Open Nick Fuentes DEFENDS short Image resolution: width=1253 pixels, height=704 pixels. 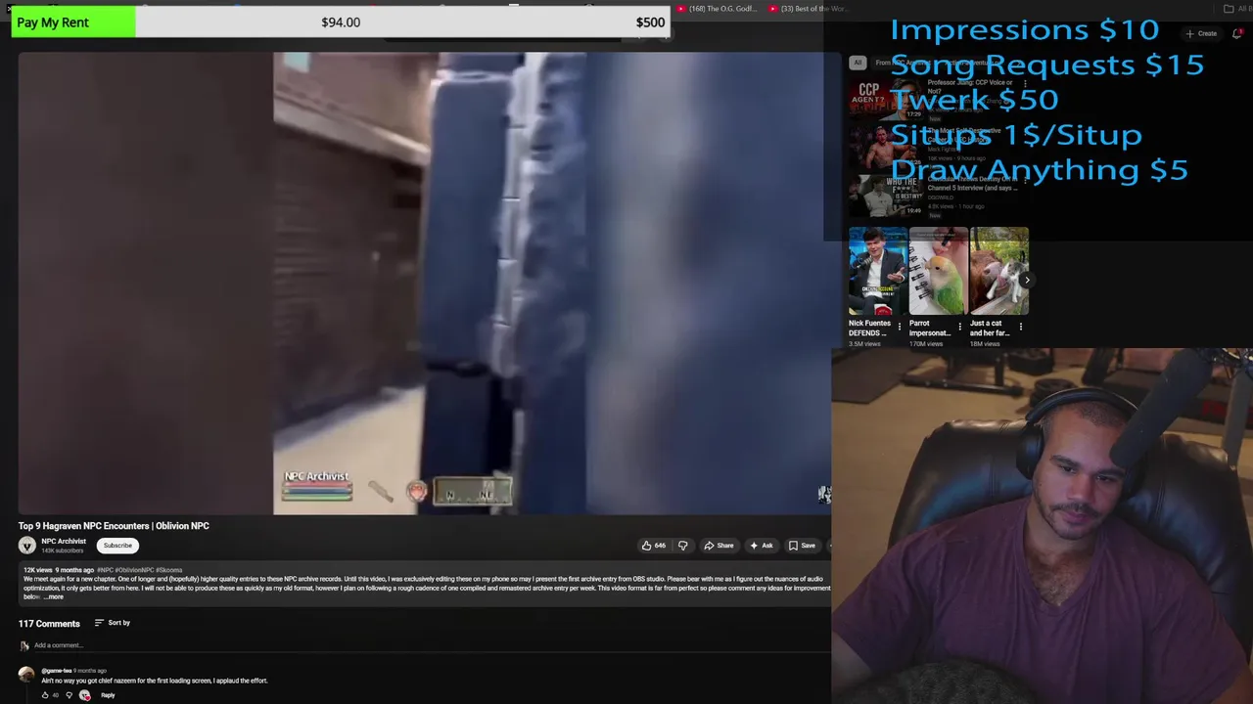877,271
